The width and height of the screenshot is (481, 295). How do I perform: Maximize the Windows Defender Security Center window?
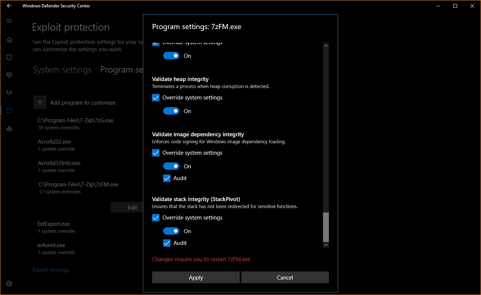click(x=455, y=6)
